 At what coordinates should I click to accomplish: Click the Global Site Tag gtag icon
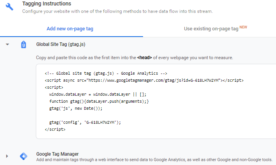pyautogui.click(x=24, y=44)
